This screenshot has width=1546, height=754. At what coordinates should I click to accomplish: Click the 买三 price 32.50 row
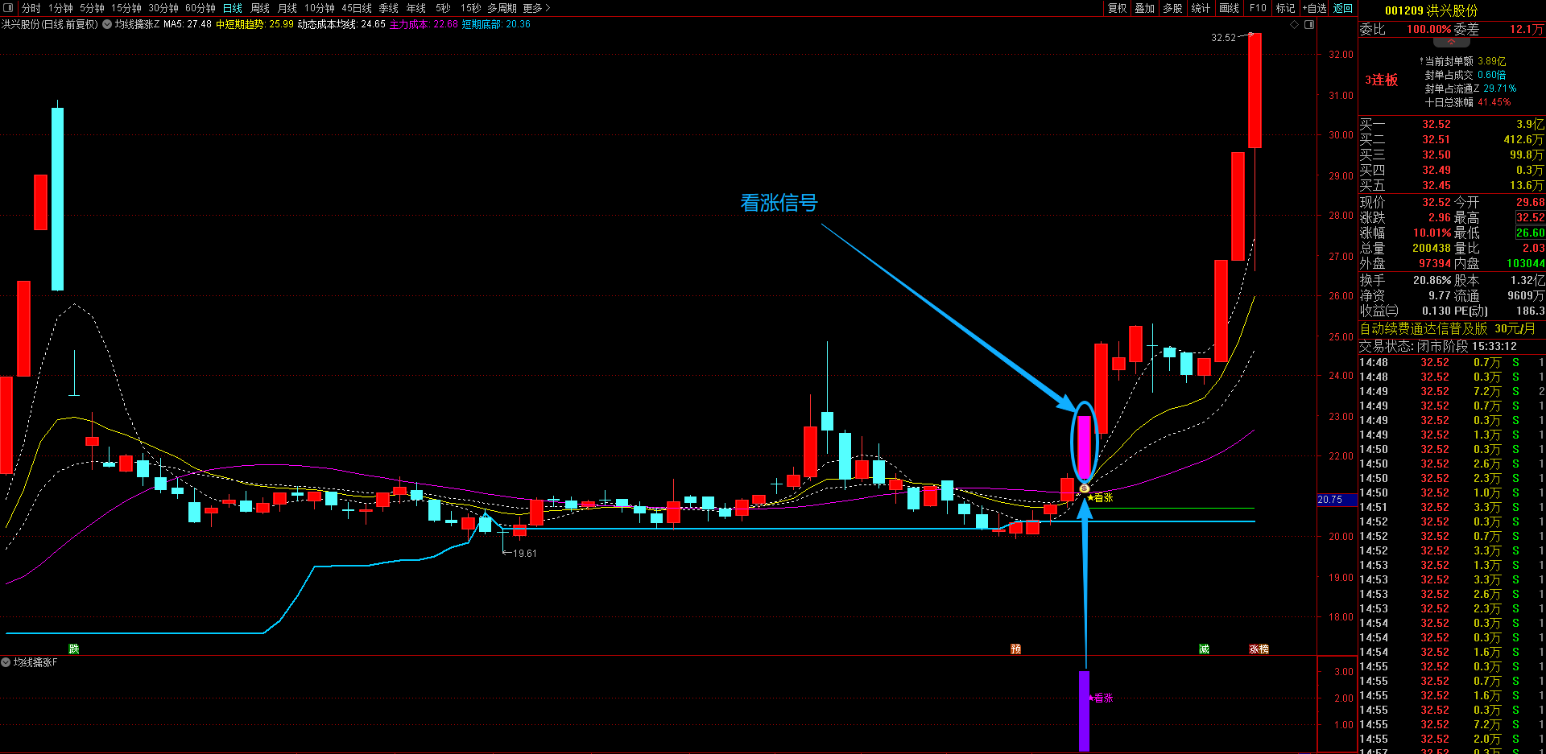pos(1452,155)
